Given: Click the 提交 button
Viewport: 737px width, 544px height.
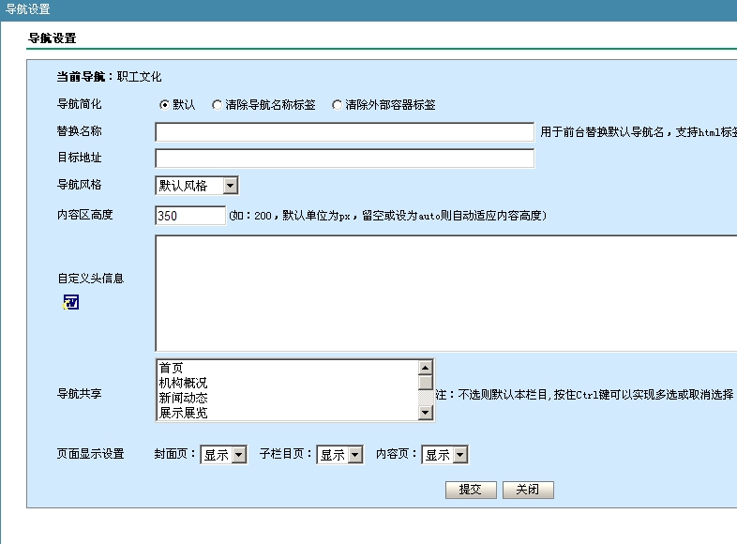Looking at the screenshot, I should (x=470, y=490).
